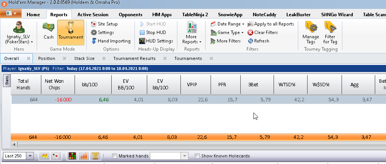
Task: Open the Active Session tab
Action: pyautogui.click(x=93, y=15)
